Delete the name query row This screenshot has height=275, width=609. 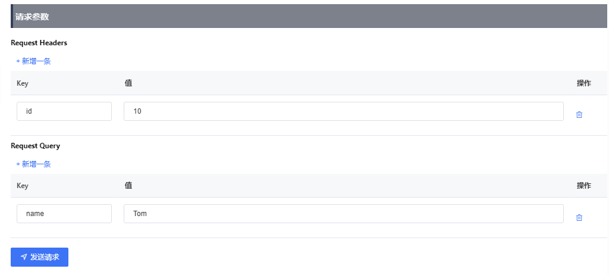(x=579, y=217)
